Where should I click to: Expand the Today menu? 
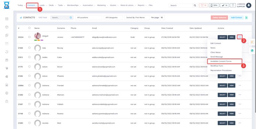tap(21, 5)
